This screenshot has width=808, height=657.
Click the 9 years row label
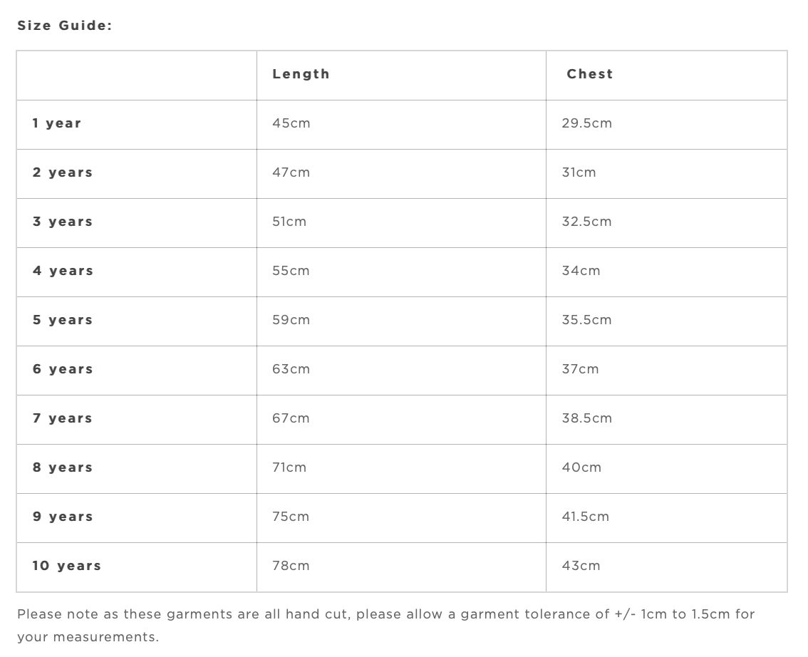[63, 517]
